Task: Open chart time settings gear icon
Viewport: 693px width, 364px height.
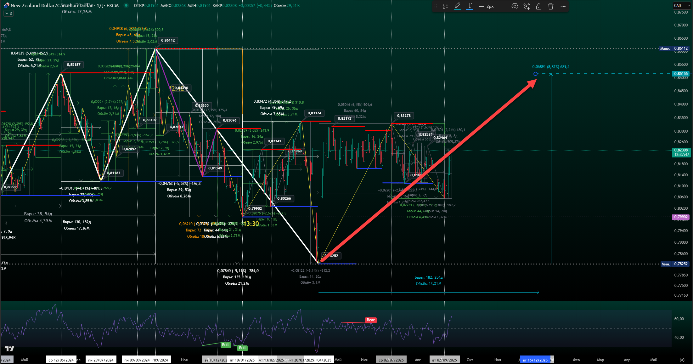Action: (x=682, y=360)
